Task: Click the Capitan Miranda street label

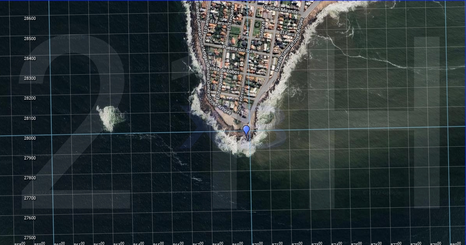Action: 281,9
